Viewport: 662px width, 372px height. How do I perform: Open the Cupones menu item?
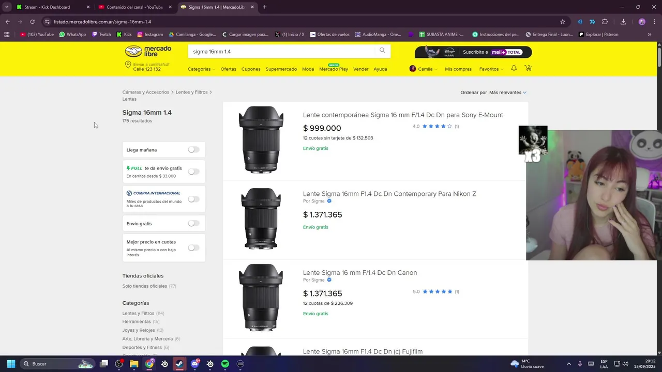tap(251, 69)
